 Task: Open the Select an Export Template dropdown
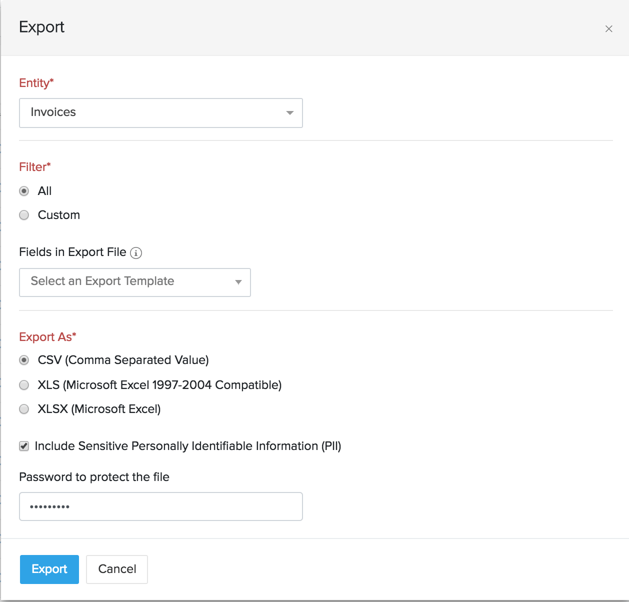coord(238,282)
